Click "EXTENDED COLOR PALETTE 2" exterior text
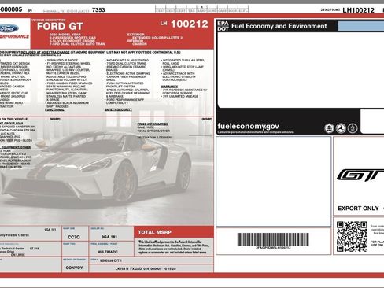Screen dimensions: 384x288 click(157, 38)
